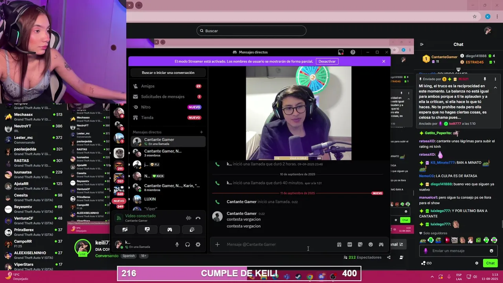Open the group DM with 8 miembros
Viewport: 503px width, 283px height.
coord(168,187)
